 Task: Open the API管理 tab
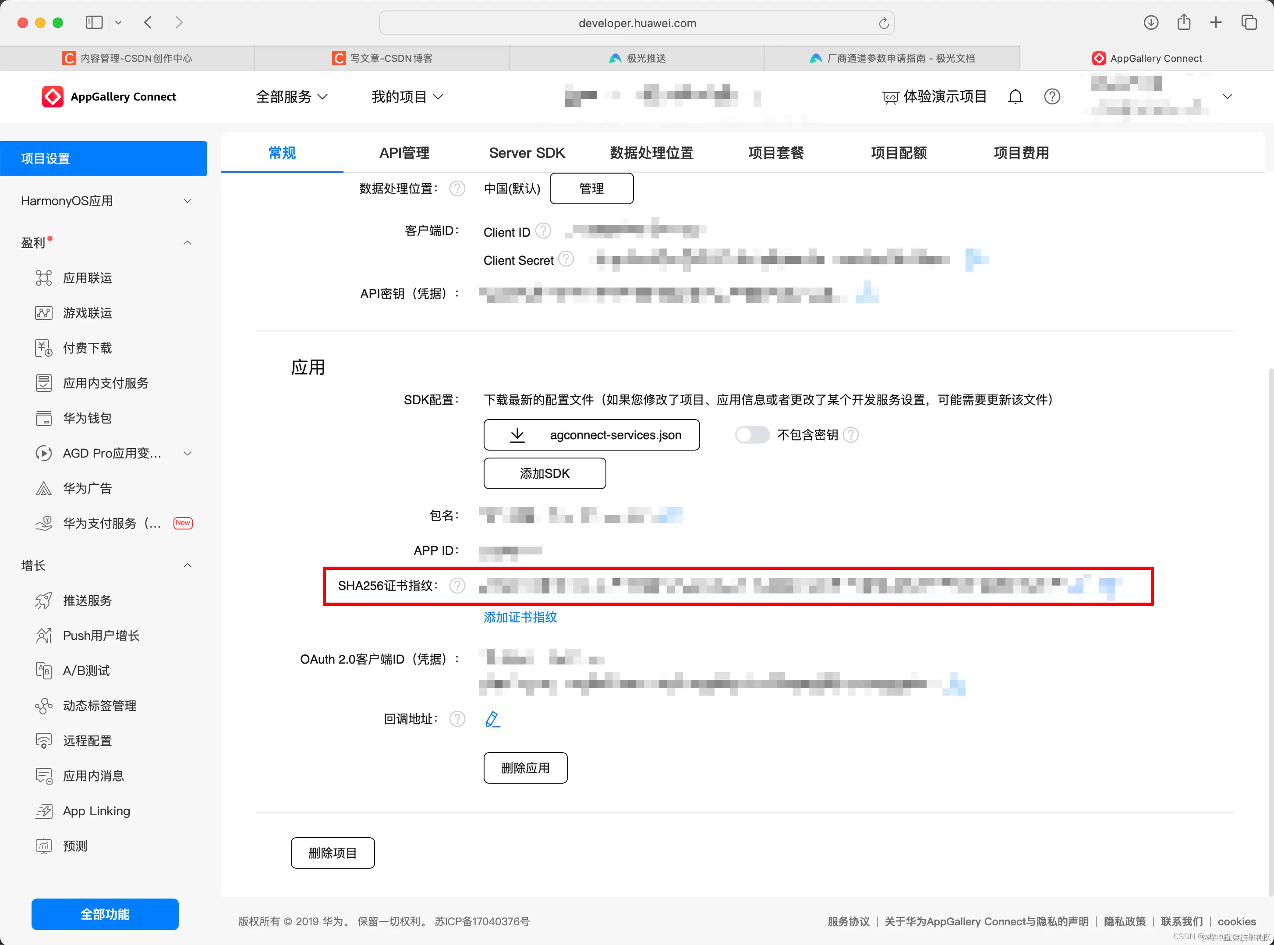[x=404, y=153]
